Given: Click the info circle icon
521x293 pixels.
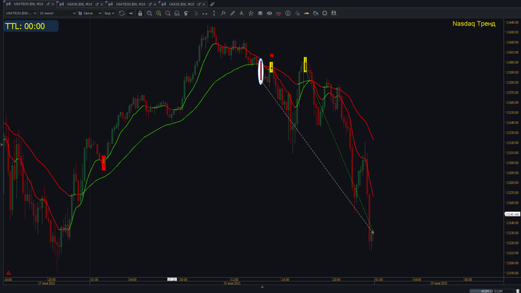Looking at the screenshot, I should coord(288,13).
